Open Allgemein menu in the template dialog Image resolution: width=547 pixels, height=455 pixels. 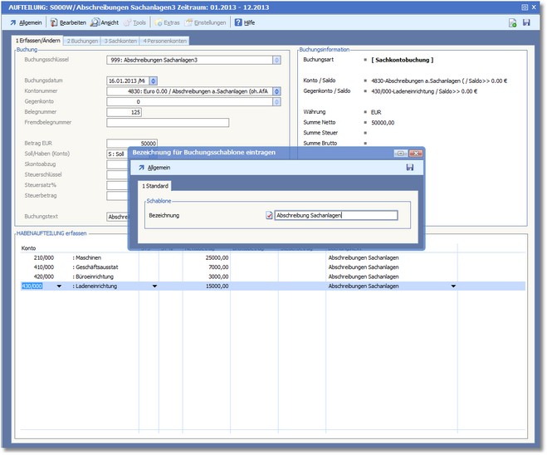pyautogui.click(x=153, y=168)
